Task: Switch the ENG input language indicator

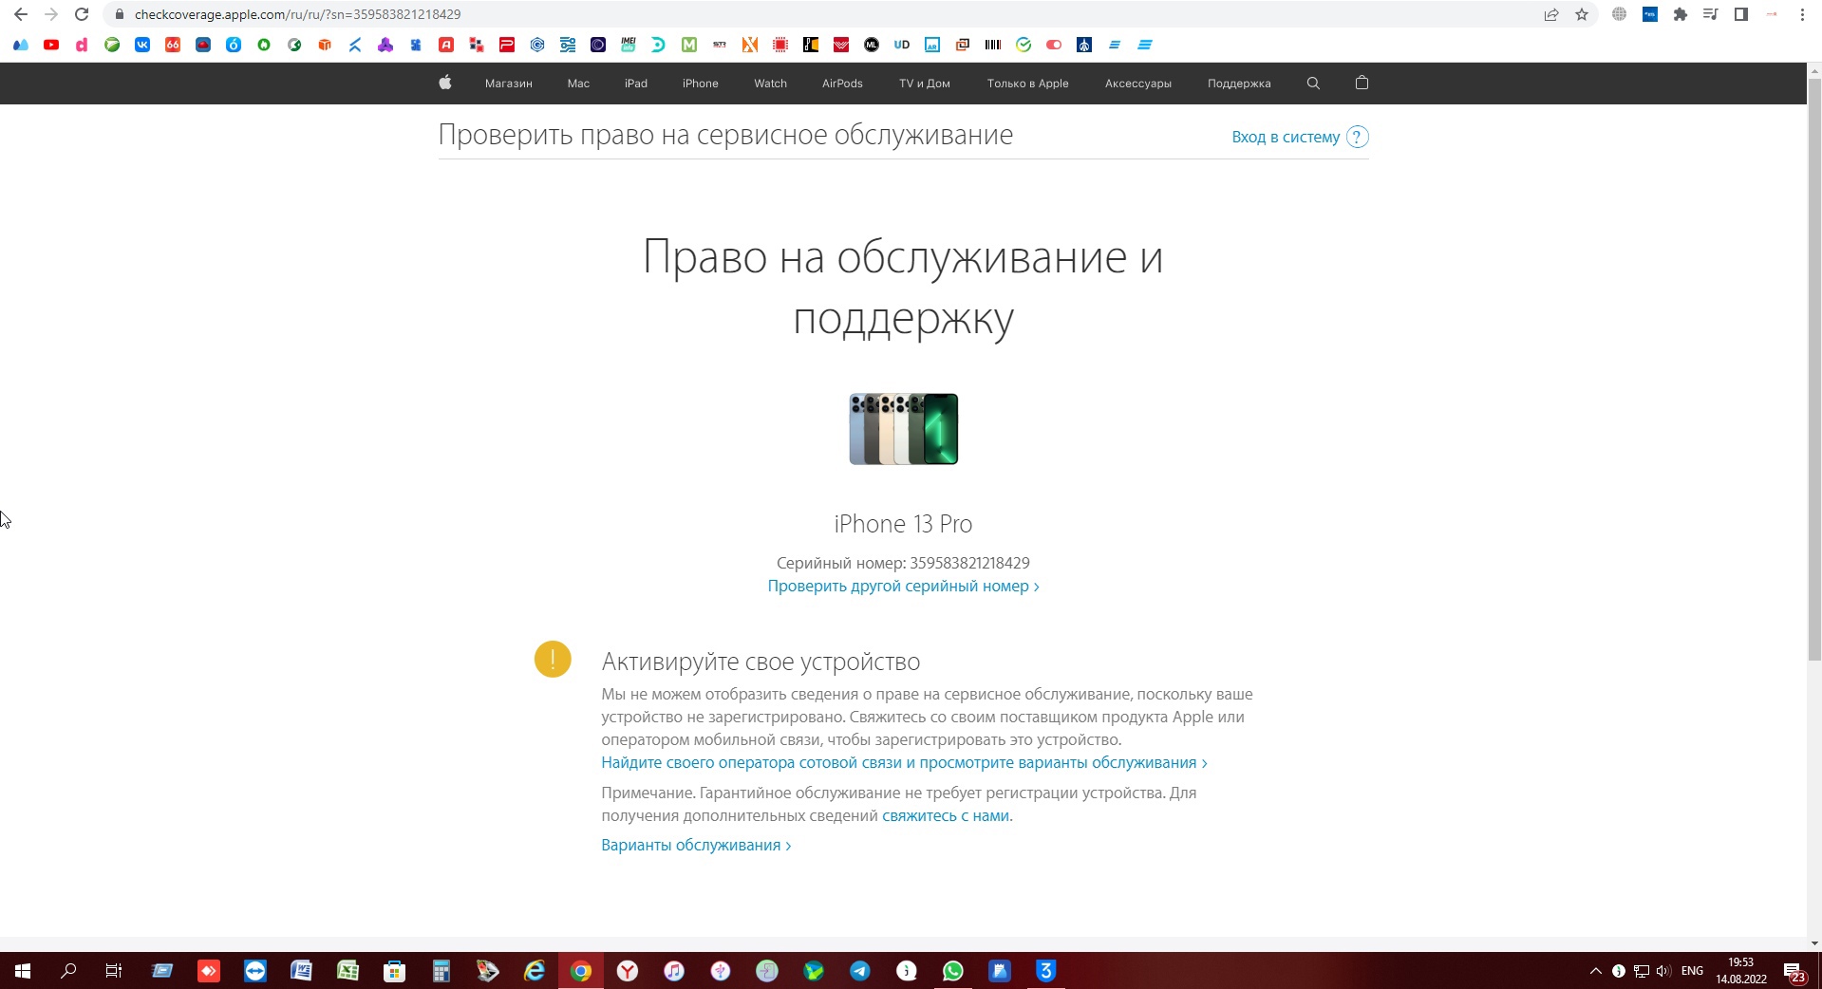Action: click(1692, 971)
